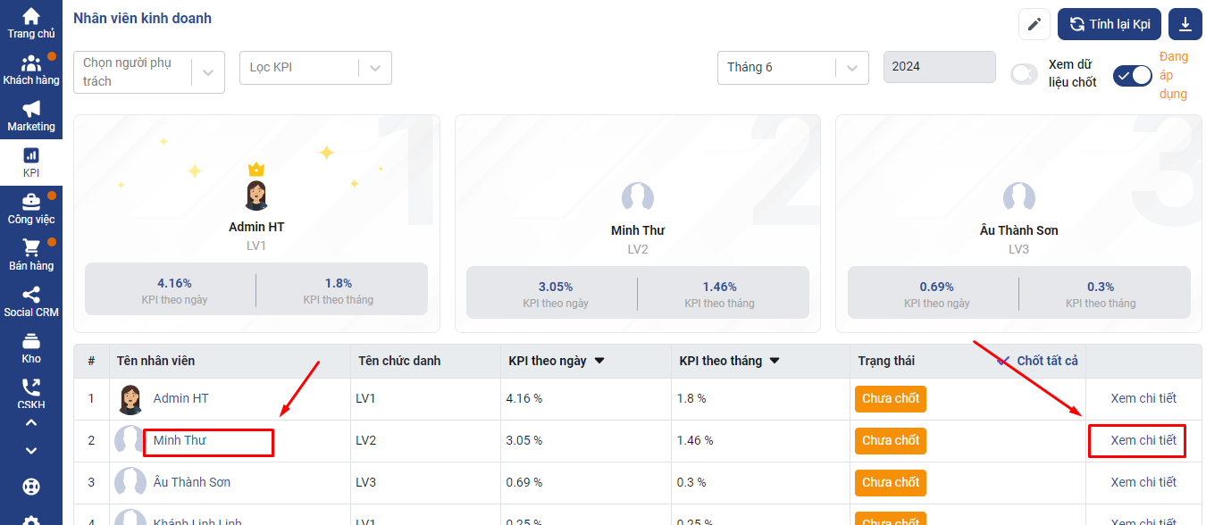Viewport: 1206px width, 525px height.
Task: Toggle Xem dữ liệu chốt switch
Action: [x=1024, y=74]
